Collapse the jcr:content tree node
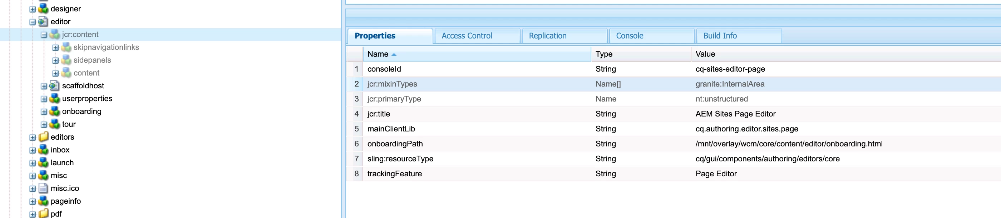1001x218 pixels. point(44,35)
